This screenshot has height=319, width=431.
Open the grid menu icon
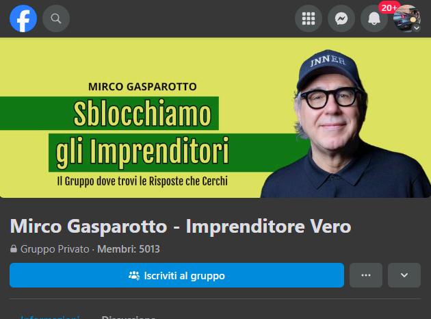click(309, 18)
